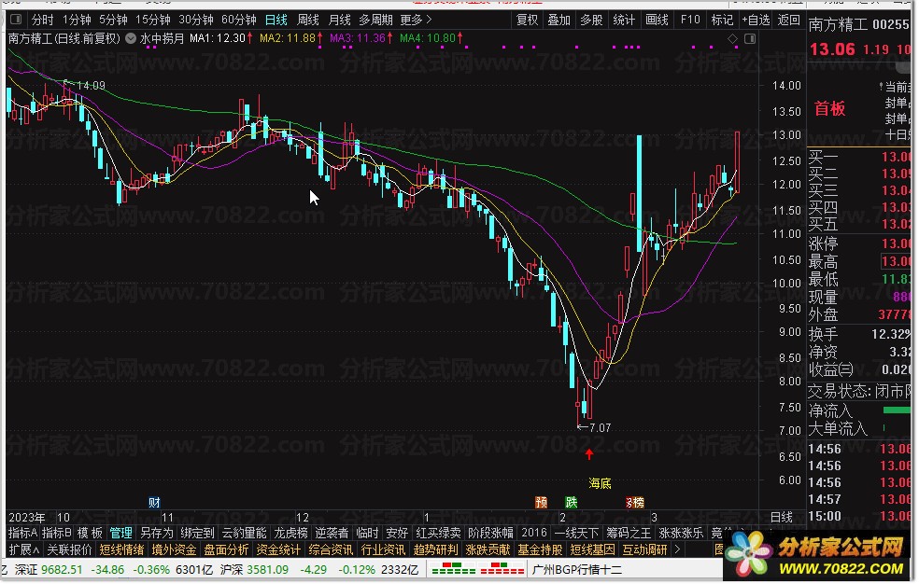Click the 绑定到 bind option
The height and width of the screenshot is (584, 919).
coord(197,533)
